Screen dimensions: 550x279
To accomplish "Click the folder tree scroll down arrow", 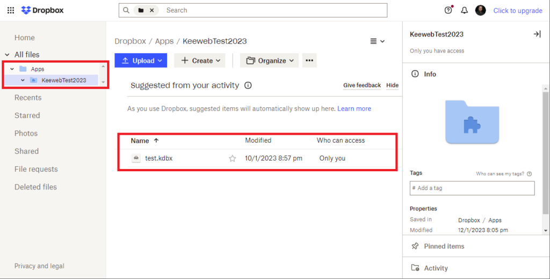I will (x=103, y=83).
